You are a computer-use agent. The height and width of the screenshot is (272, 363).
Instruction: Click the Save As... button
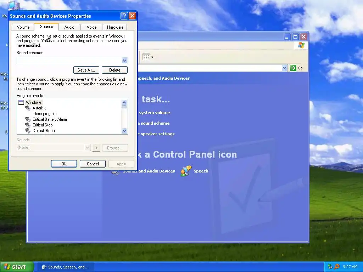point(86,70)
